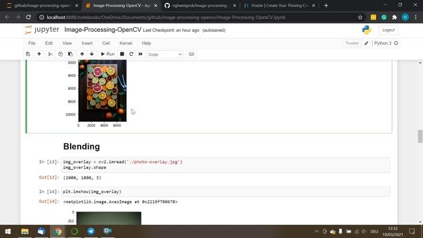Open the View menu
The width and height of the screenshot is (423, 238).
coord(67,43)
